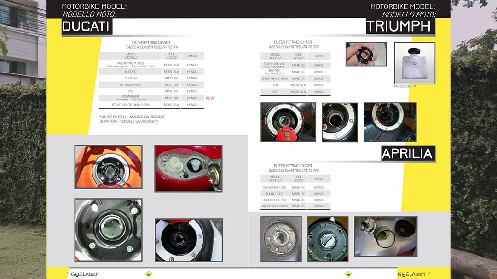Click the HDM3D spec in 955 row
The width and height of the screenshot is (497, 279).
pos(319,92)
